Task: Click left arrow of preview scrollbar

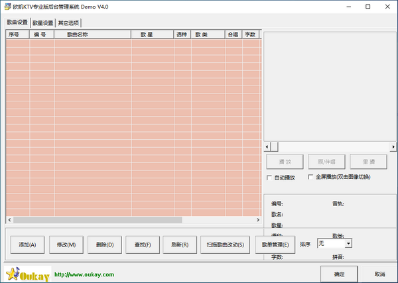Action: pyautogui.click(x=267, y=146)
